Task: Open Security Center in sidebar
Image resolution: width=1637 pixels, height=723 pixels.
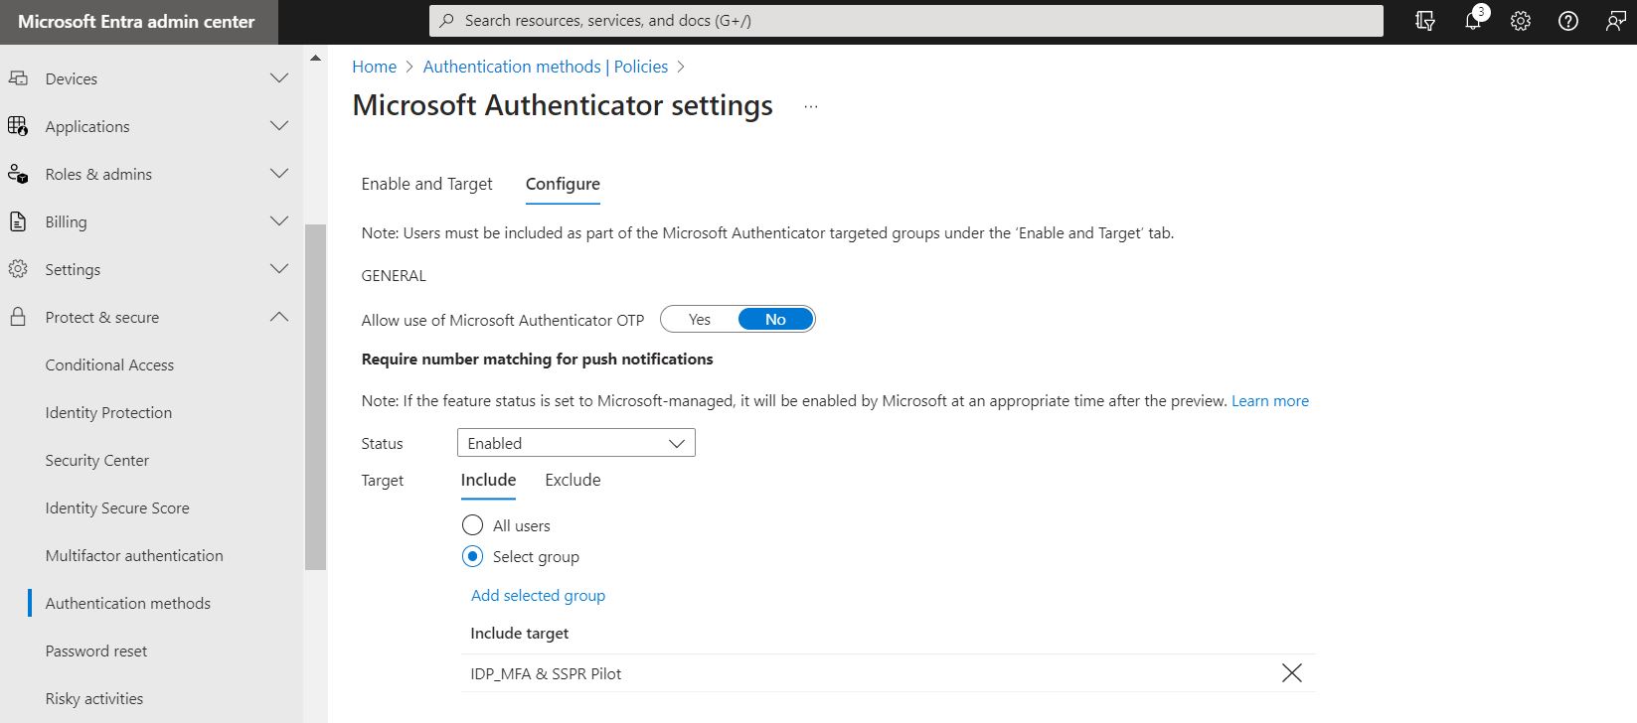Action: (x=97, y=460)
